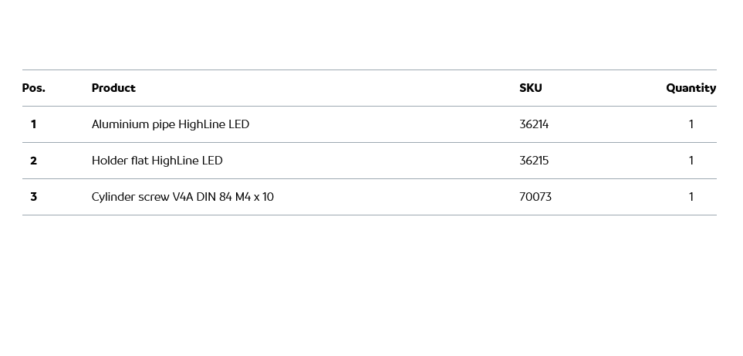The image size is (743, 356).
Task: Click "LED" in the Aluminium pipe row
Action: click(x=238, y=124)
